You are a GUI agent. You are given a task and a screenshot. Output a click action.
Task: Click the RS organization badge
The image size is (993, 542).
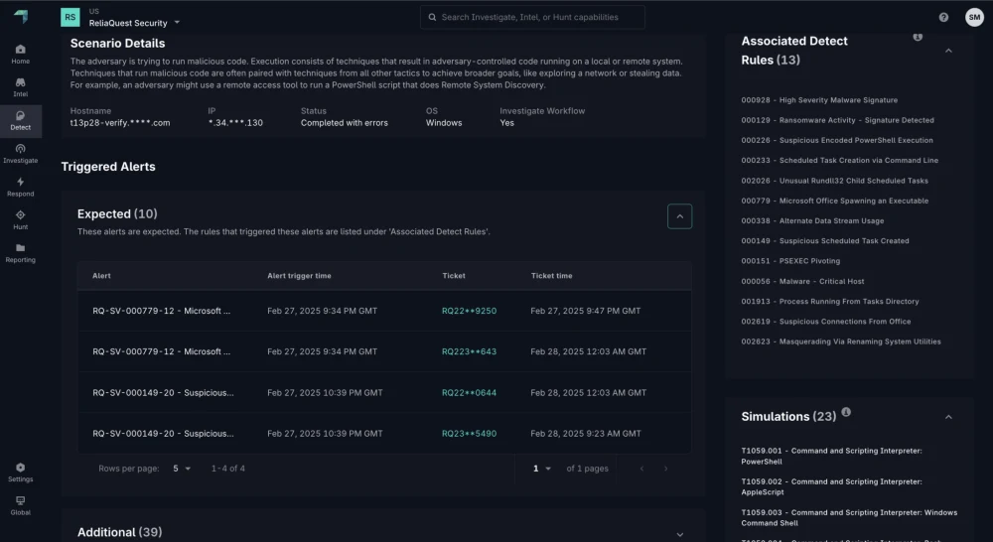71,17
